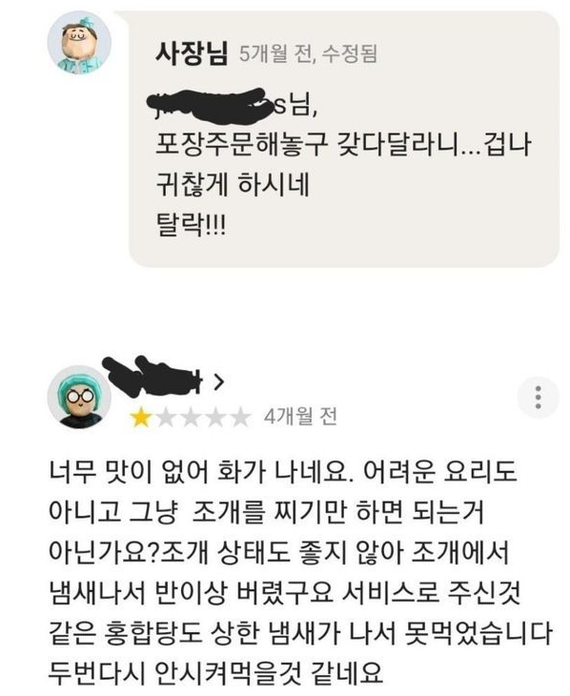
Task: Tap the 사장님 owner name label
Action: 192,53
